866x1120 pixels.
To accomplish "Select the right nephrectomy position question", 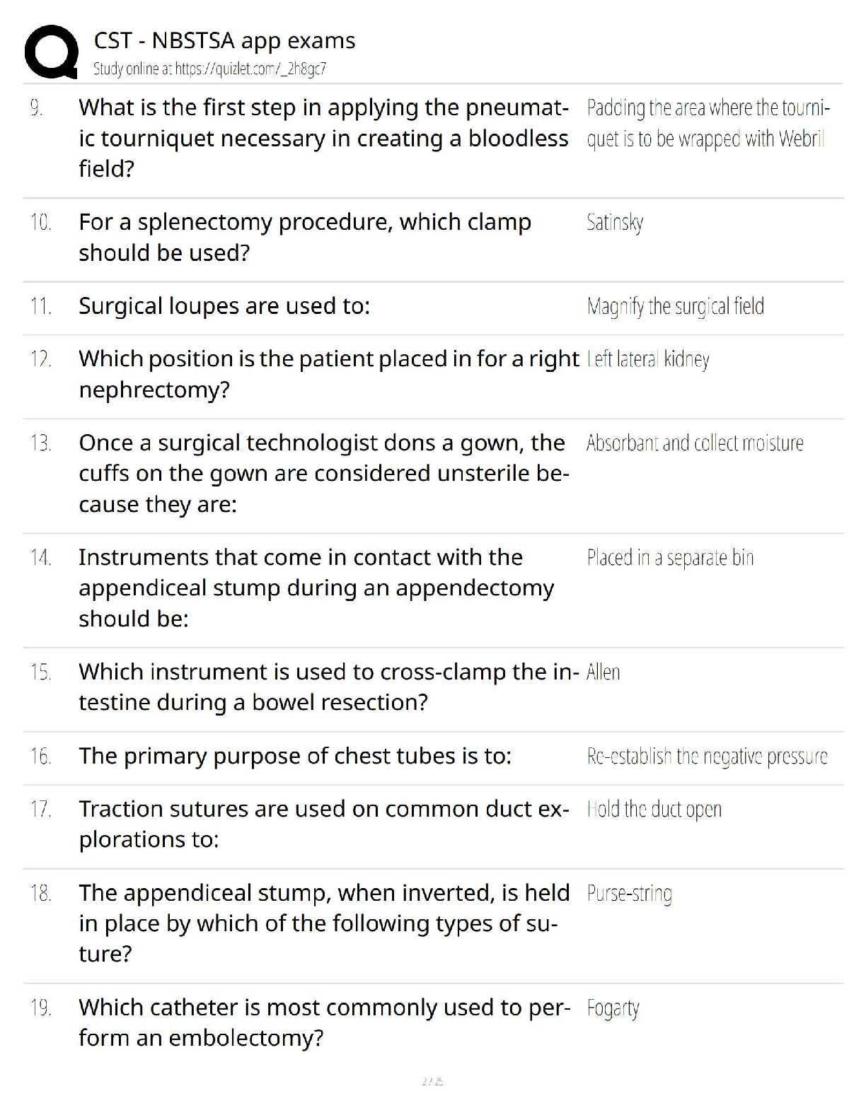I will pyautogui.click(x=328, y=373).
